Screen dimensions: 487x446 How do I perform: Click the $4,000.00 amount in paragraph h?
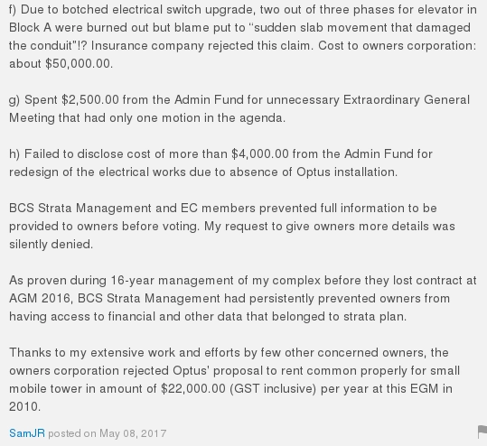pos(260,154)
